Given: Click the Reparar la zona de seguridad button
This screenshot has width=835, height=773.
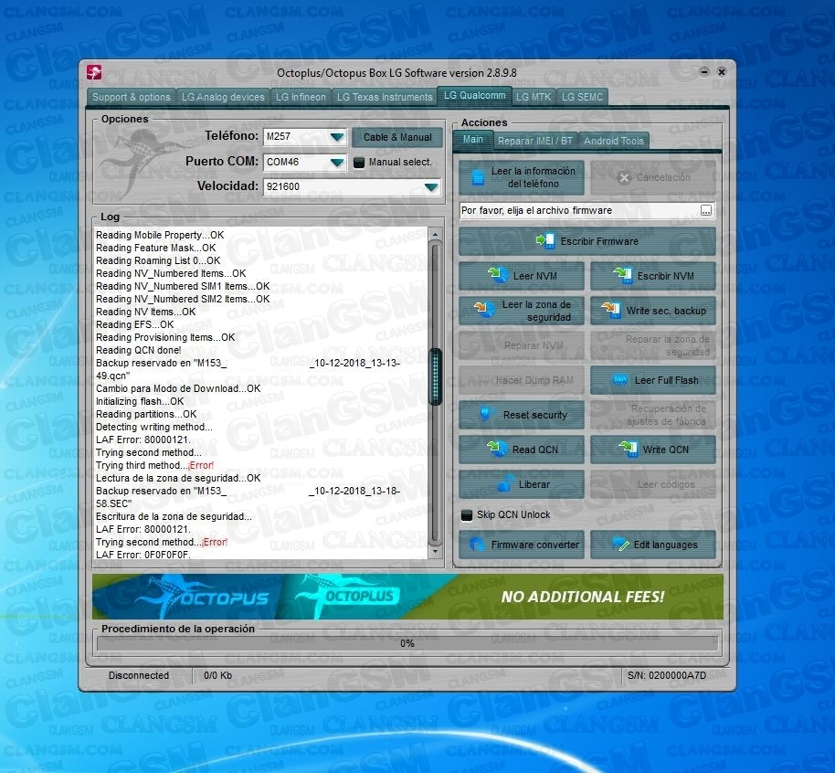Looking at the screenshot, I should point(653,345).
